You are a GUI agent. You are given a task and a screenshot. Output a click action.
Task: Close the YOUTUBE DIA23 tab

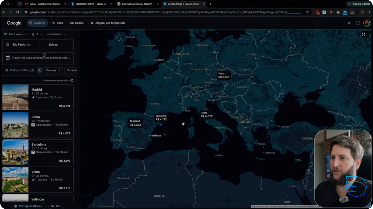(111, 4)
